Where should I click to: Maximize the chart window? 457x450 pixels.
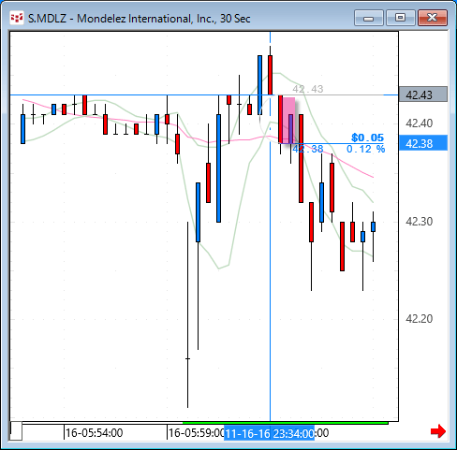tap(401, 18)
